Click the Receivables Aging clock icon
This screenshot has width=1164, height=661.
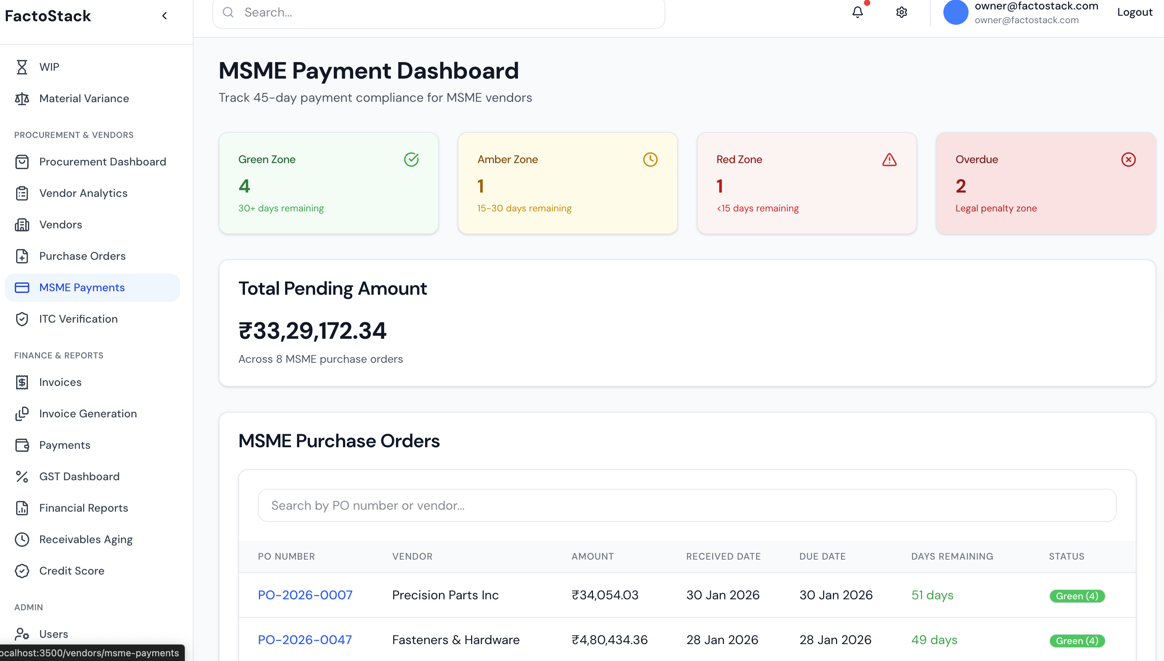22,539
